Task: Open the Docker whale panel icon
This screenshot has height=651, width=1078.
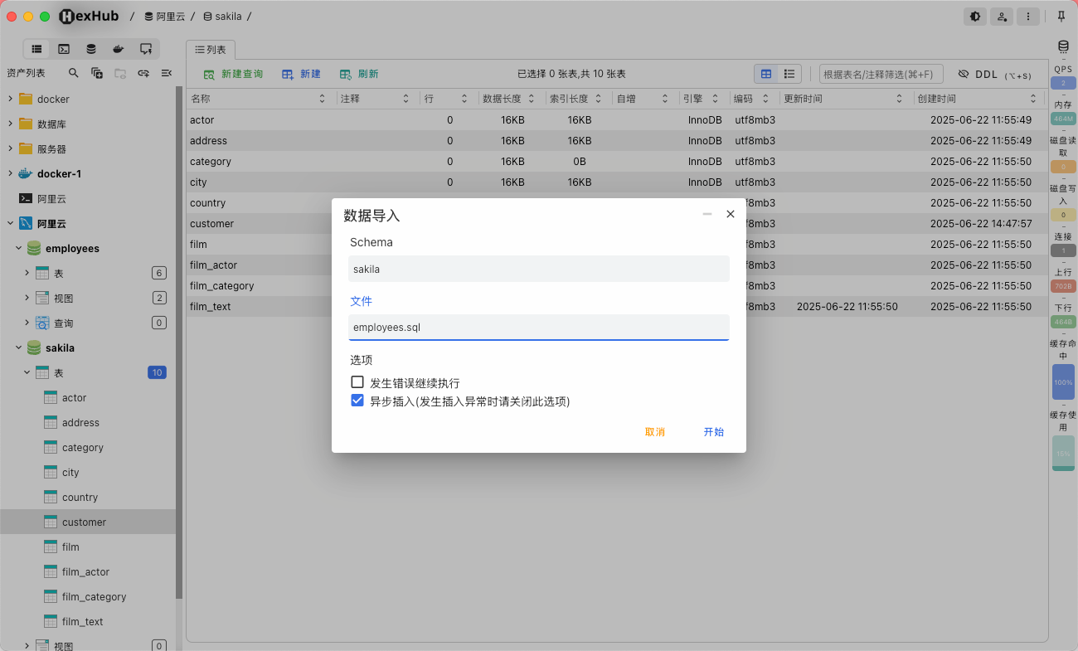Action: [x=119, y=49]
